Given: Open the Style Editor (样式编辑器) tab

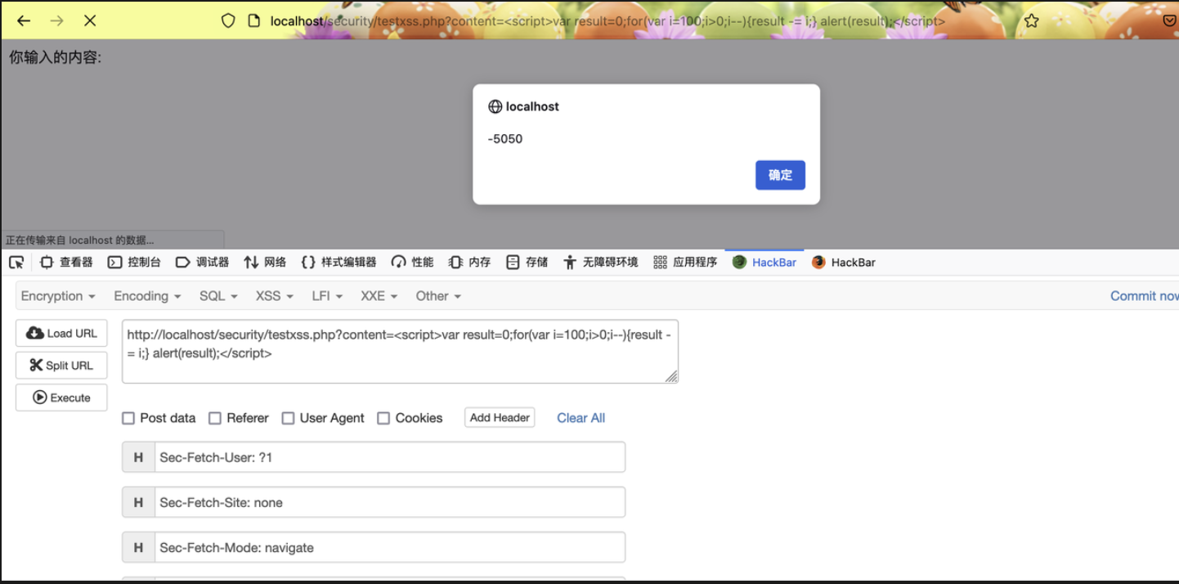Looking at the screenshot, I should (x=338, y=262).
